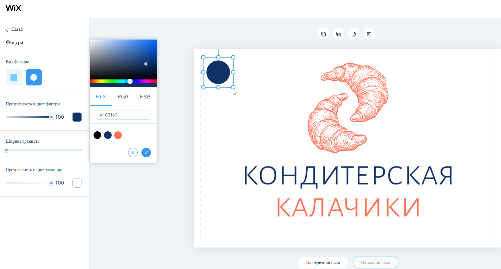The image size is (501, 269).
Task: Select the square shape type
Action: (14, 77)
